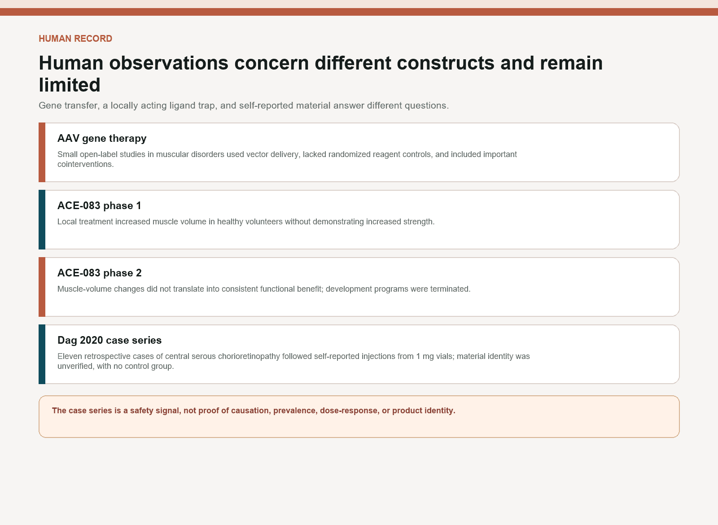Select the eleven retrospective cases description
This screenshot has height=525, width=718.
pos(293,361)
